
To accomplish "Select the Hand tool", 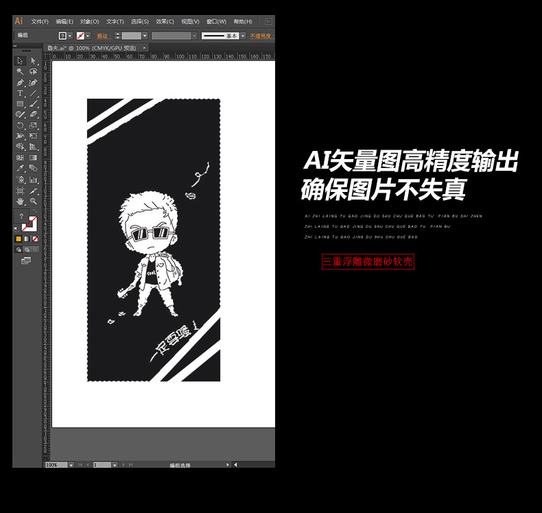I will pyautogui.click(x=20, y=201).
